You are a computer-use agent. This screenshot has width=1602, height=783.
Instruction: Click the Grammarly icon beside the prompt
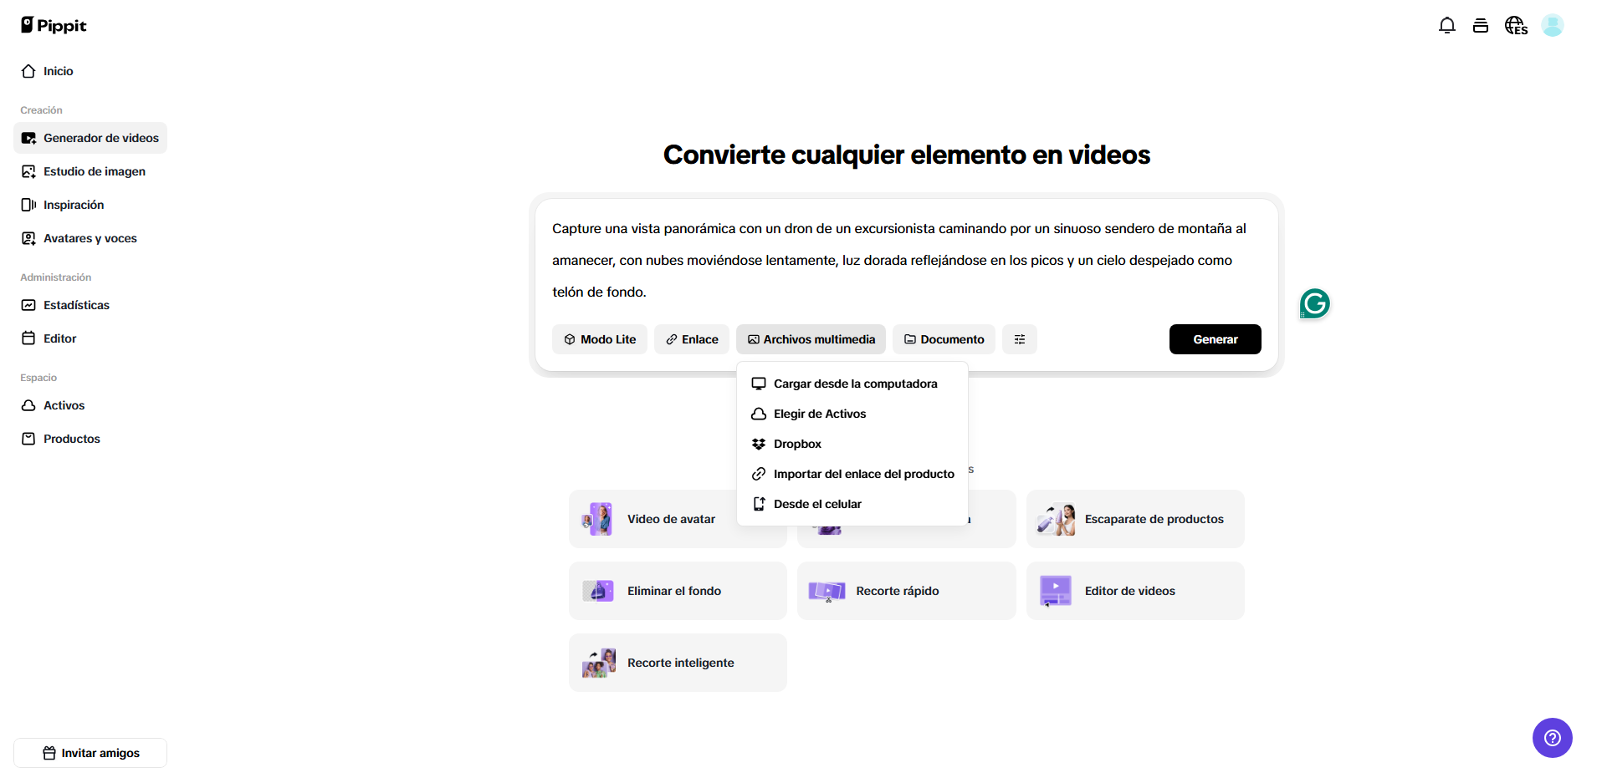1314,303
